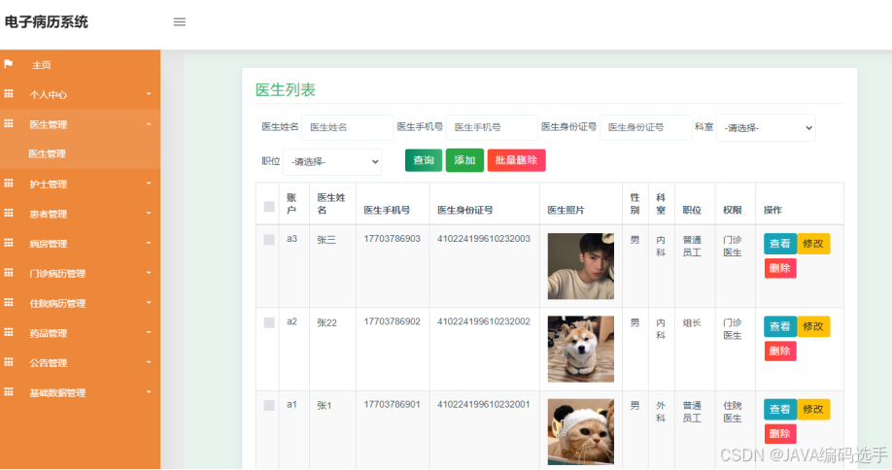Click phone number 17703786903

click(x=392, y=239)
